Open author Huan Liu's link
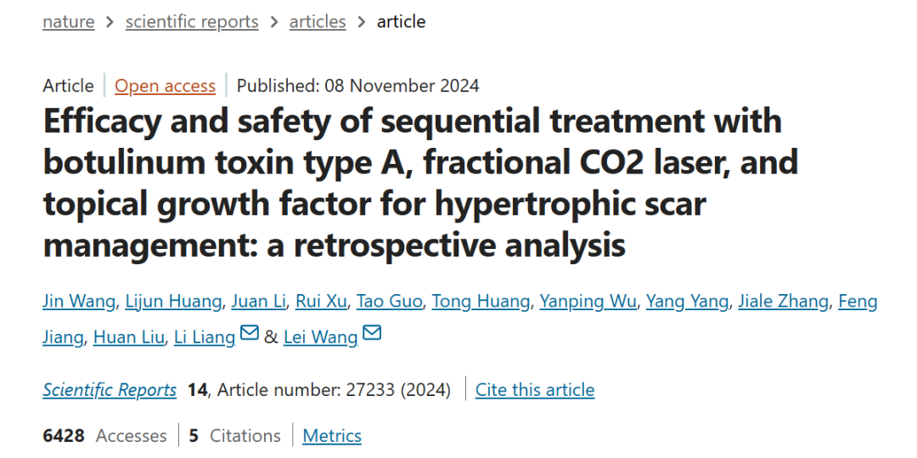This screenshot has height=458, width=917. coord(128,337)
